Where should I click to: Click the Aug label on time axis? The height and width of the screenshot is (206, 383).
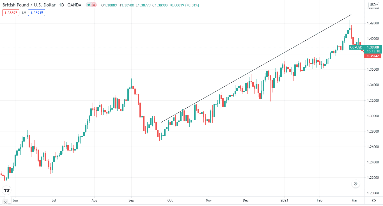94,200
